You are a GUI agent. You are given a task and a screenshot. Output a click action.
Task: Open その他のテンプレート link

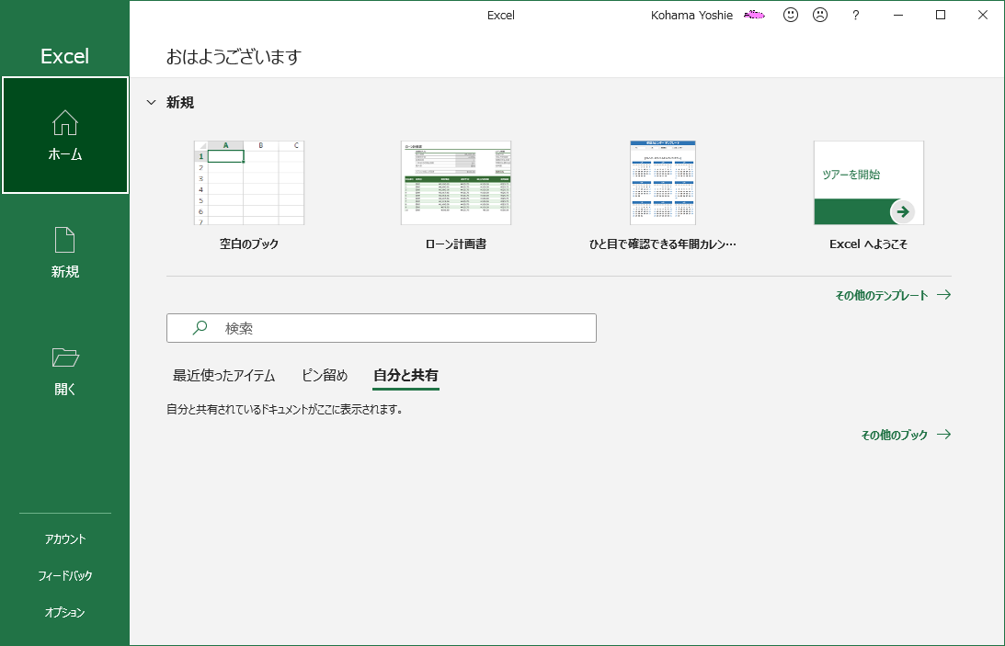coord(881,295)
